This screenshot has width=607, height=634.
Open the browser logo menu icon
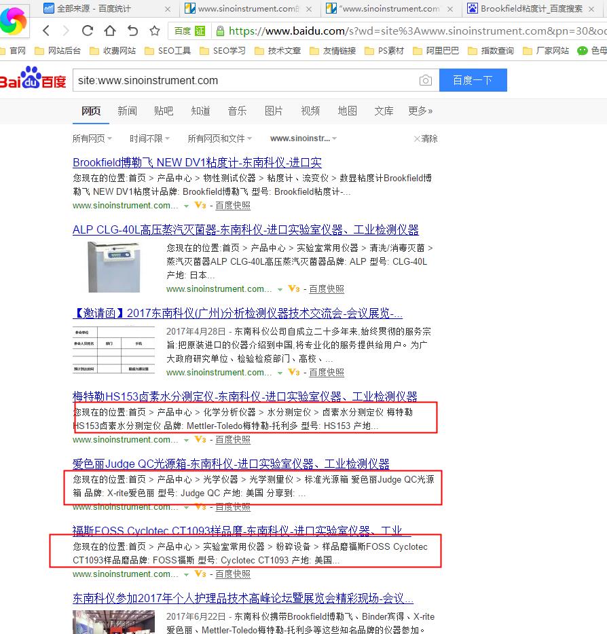tap(14, 20)
